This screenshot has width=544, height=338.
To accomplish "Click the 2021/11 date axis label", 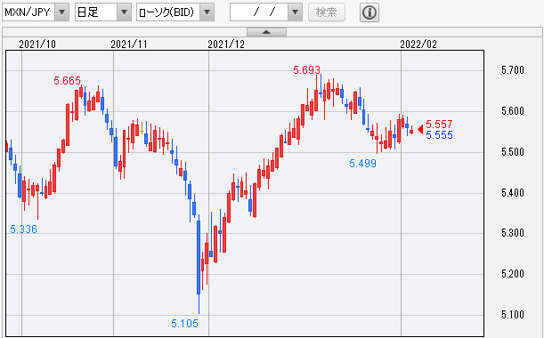I will click(x=129, y=44).
